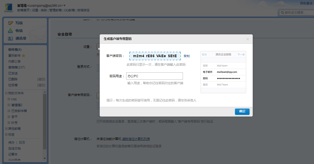Click the 密码用途 input showing 办公PC
The image size is (314, 164).
[154, 76]
